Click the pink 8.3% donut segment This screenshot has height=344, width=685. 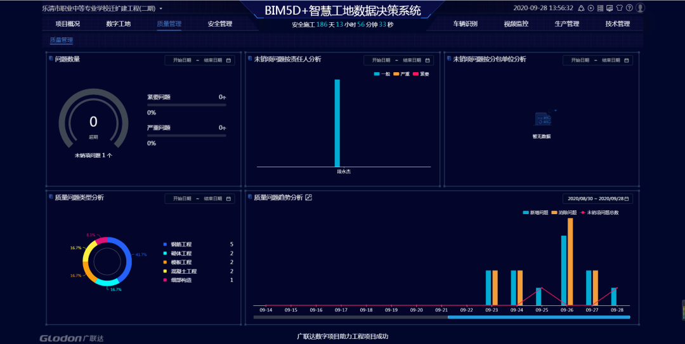[101, 240]
